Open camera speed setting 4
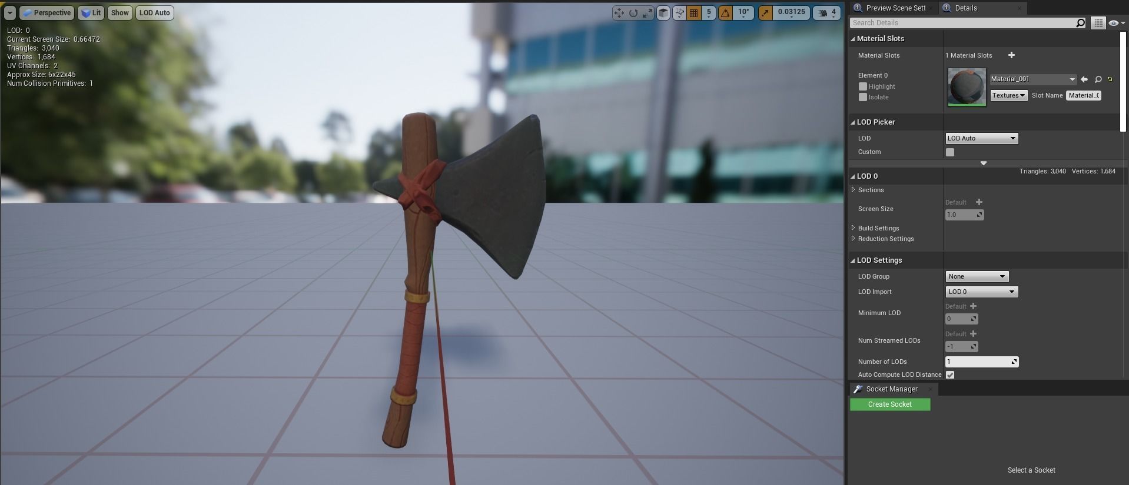1129x485 pixels. (x=827, y=13)
